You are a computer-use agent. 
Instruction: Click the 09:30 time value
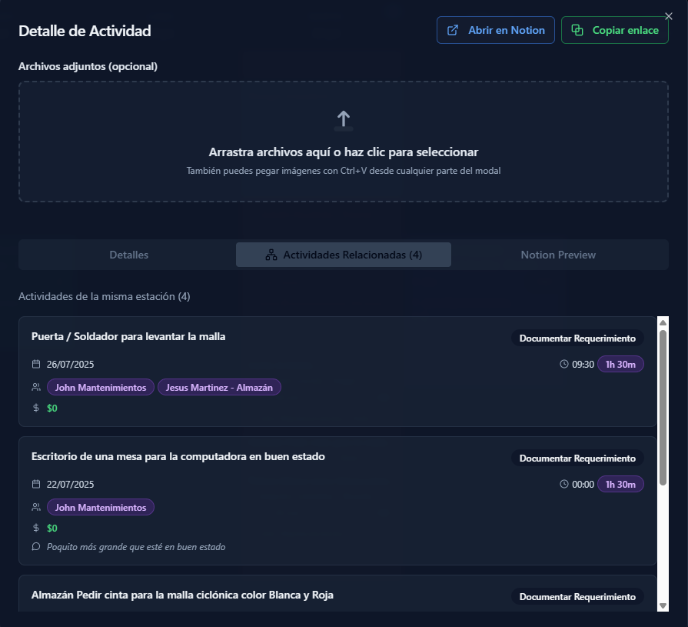(583, 365)
